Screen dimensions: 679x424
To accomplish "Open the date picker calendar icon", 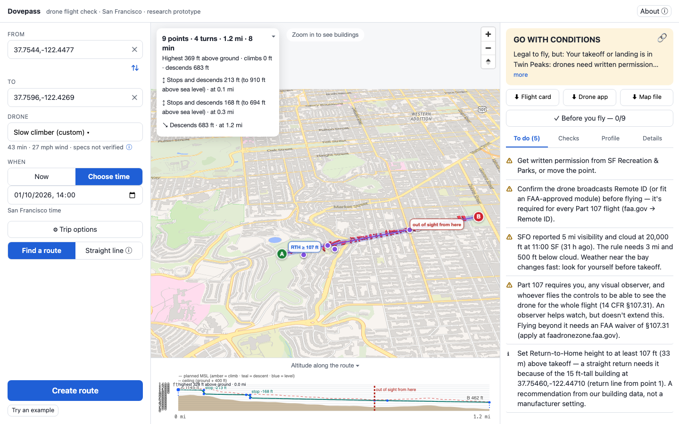I will (x=132, y=195).
